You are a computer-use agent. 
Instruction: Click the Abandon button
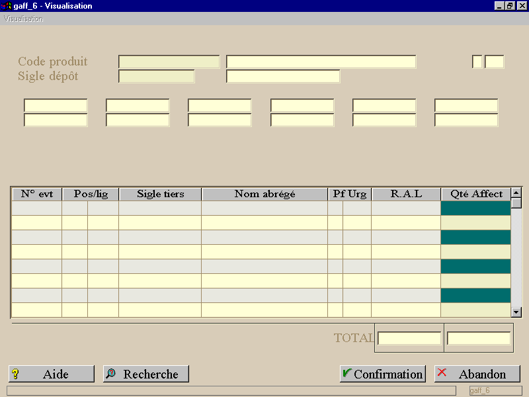pos(477,374)
